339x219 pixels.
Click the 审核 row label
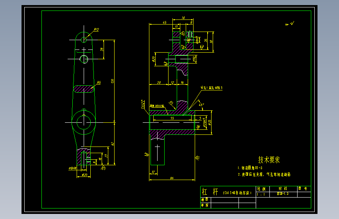(x=204, y=205)
